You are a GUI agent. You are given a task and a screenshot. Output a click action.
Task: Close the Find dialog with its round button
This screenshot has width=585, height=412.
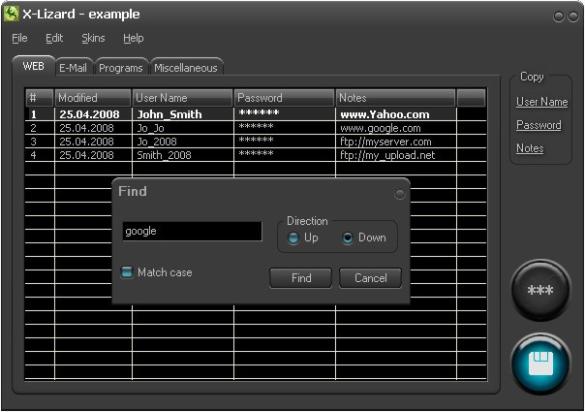[x=400, y=194]
